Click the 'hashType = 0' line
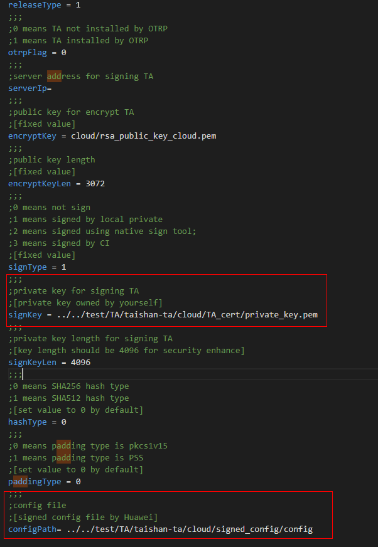This screenshot has width=378, height=547. click(37, 422)
